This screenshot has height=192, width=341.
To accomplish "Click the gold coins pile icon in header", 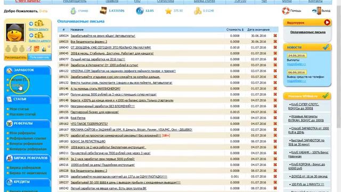I will pyautogui.click(x=198, y=11).
